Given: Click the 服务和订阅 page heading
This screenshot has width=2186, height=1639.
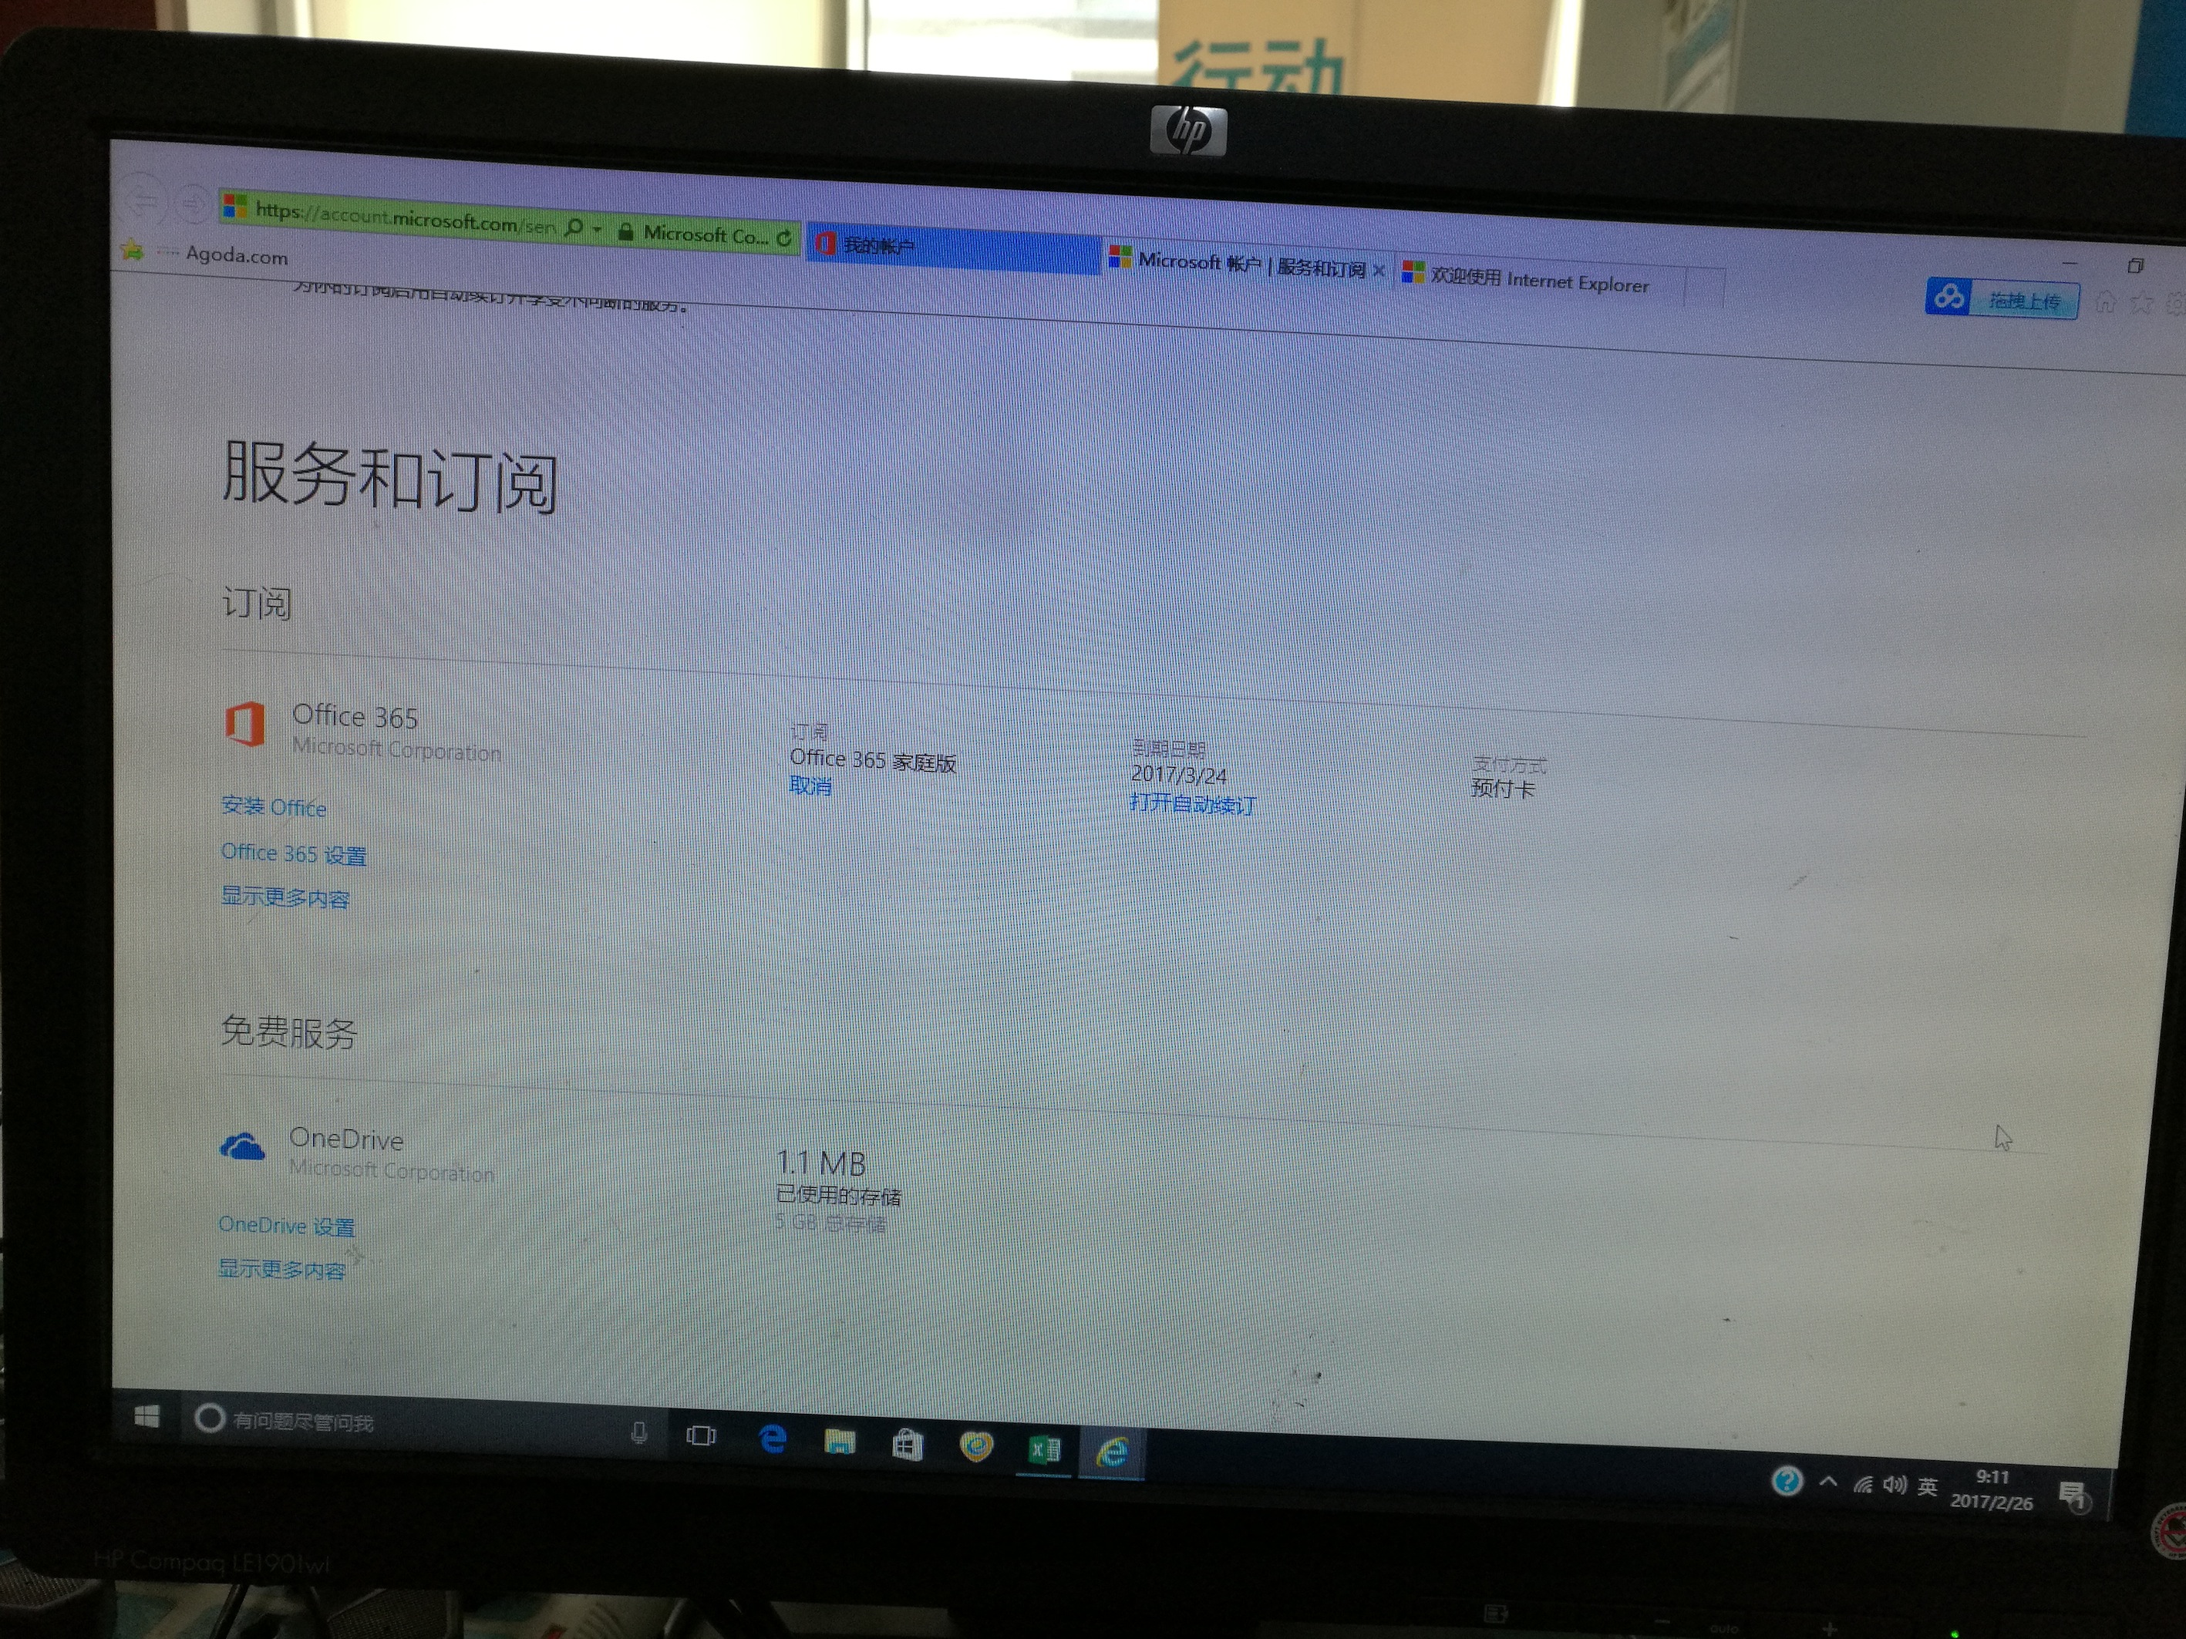Looking at the screenshot, I should pos(389,476).
